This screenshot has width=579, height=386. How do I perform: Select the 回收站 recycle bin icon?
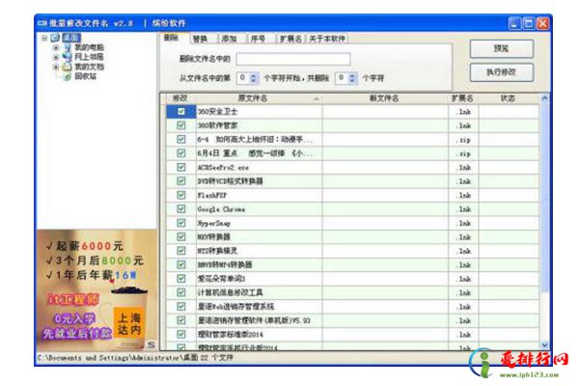click(x=68, y=76)
